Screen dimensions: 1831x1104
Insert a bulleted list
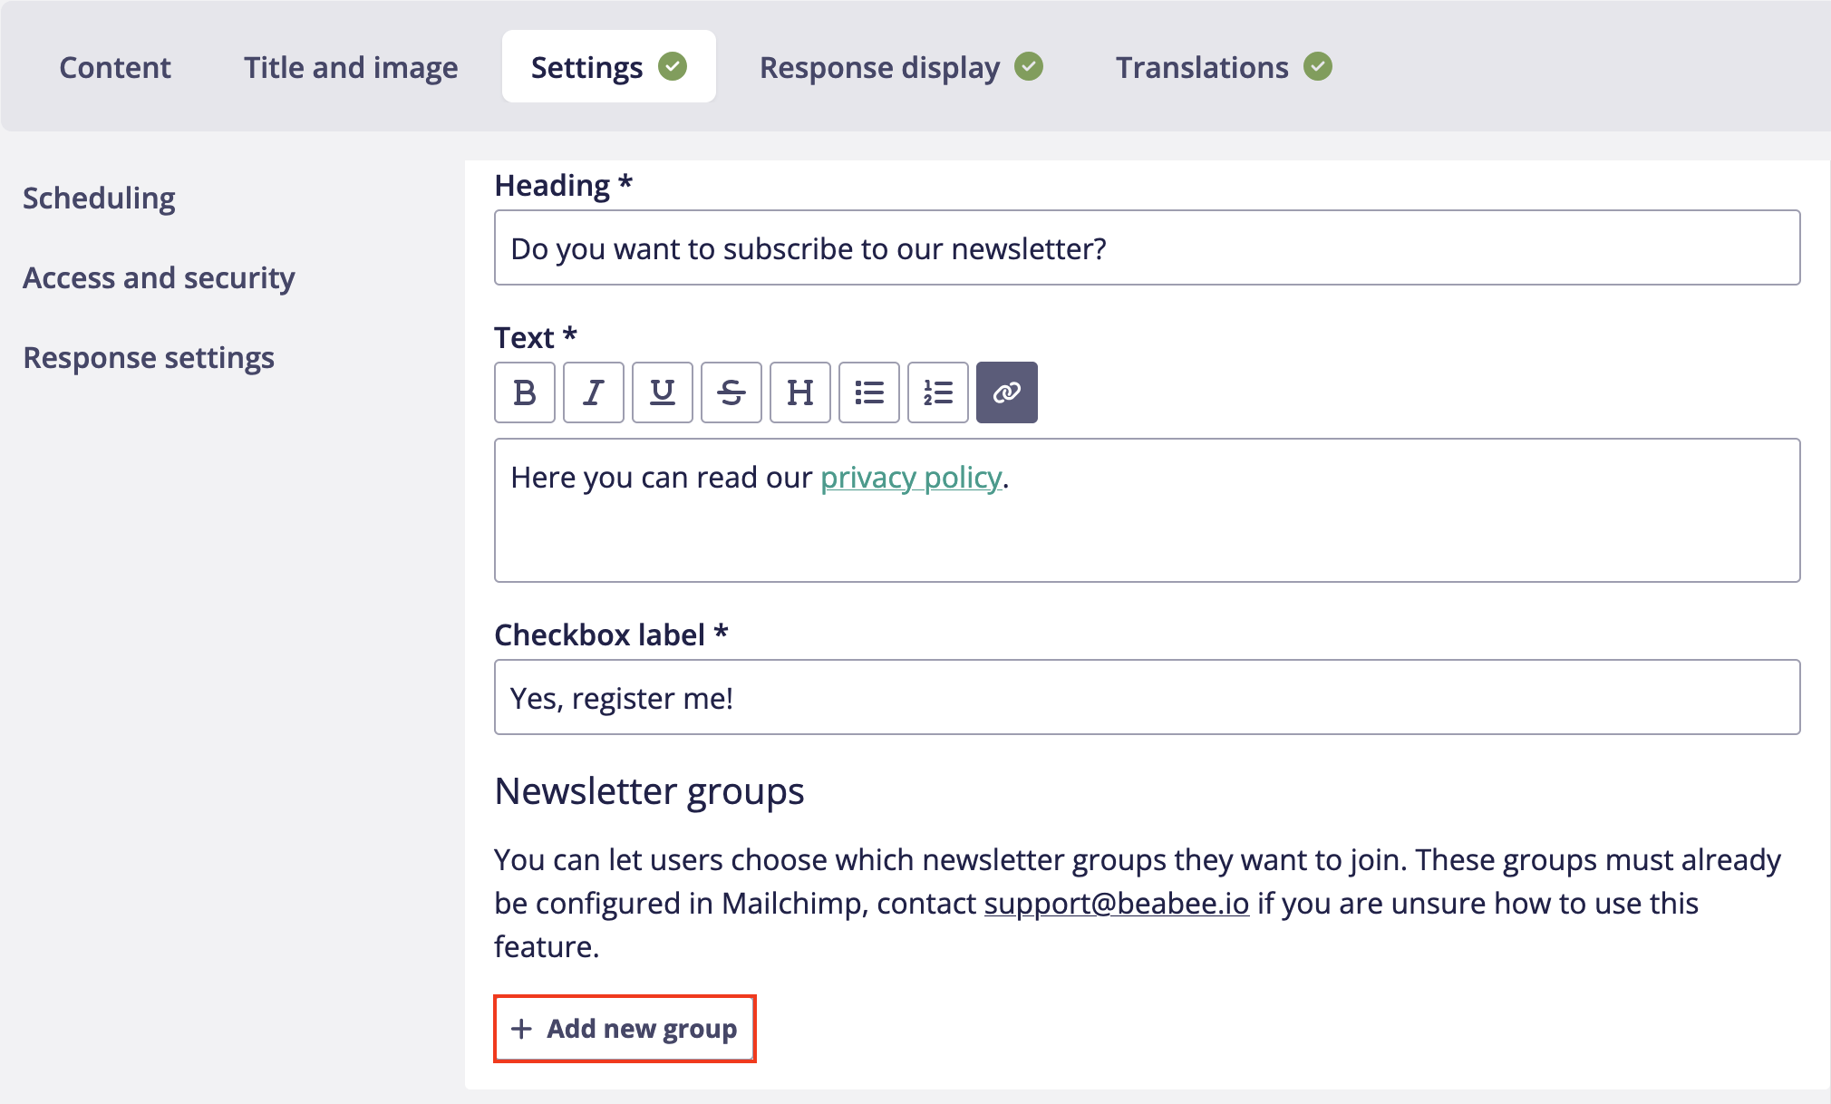[868, 392]
